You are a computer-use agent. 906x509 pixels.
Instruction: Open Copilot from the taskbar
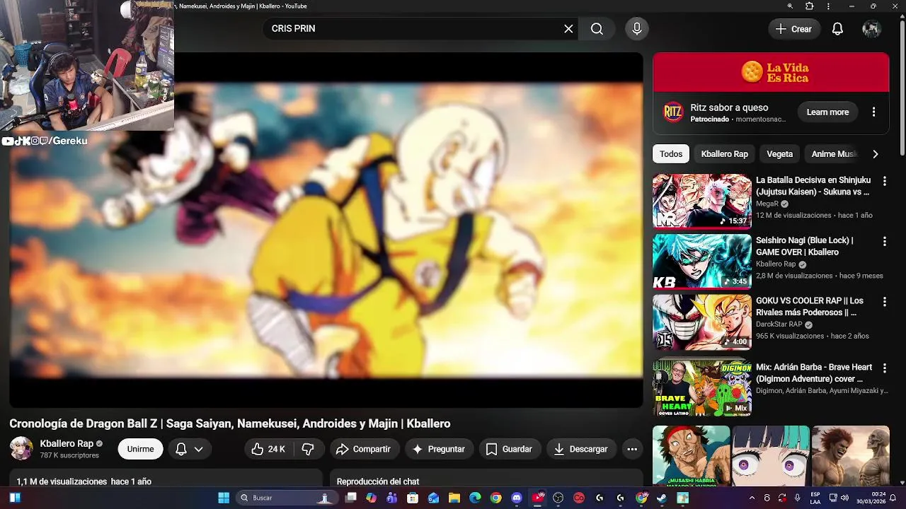point(371,498)
